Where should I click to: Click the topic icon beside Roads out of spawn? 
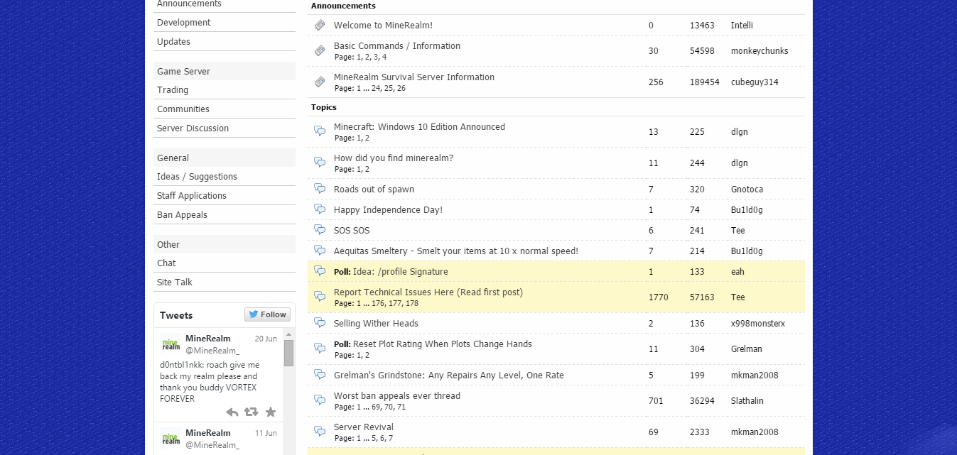point(320,190)
